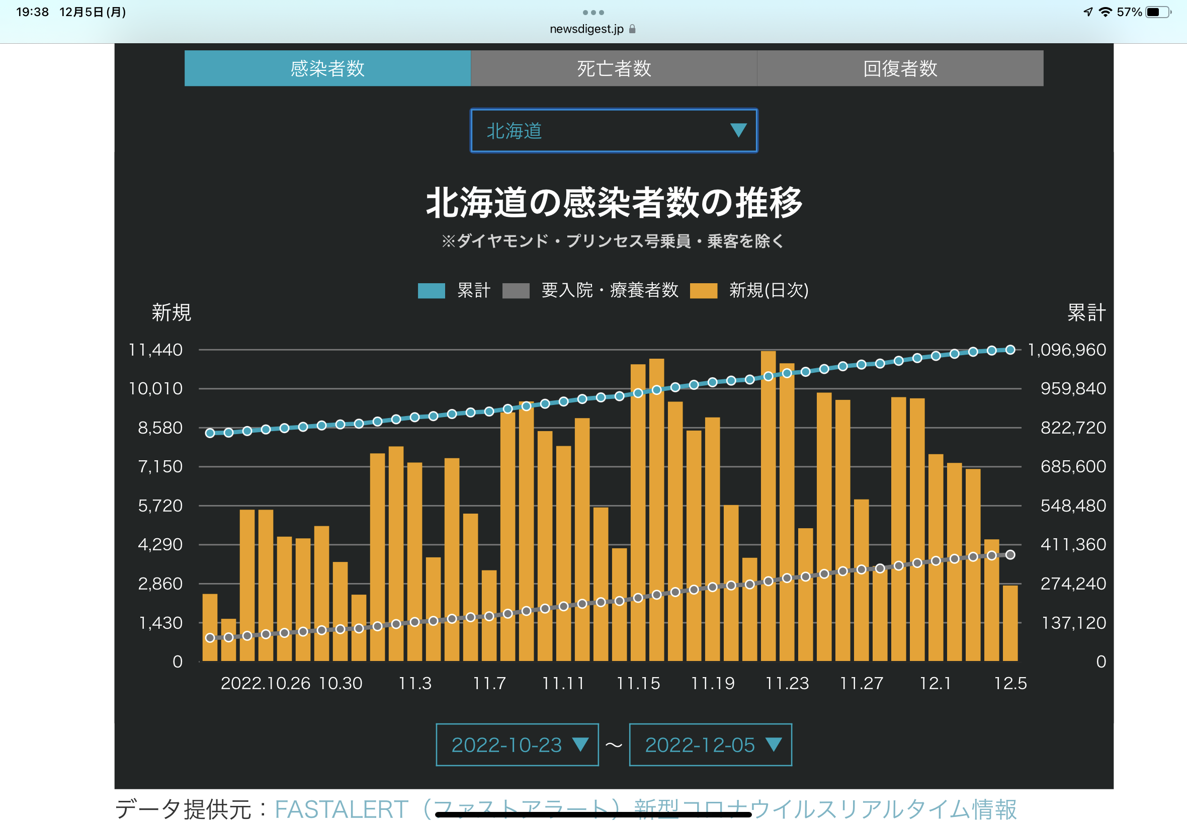Click the arrow in the 北海道 selector

738,130
